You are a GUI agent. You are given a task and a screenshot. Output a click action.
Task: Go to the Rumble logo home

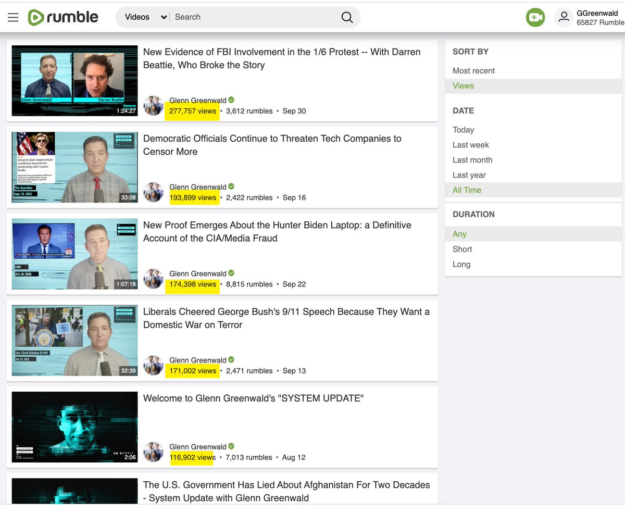(x=63, y=17)
